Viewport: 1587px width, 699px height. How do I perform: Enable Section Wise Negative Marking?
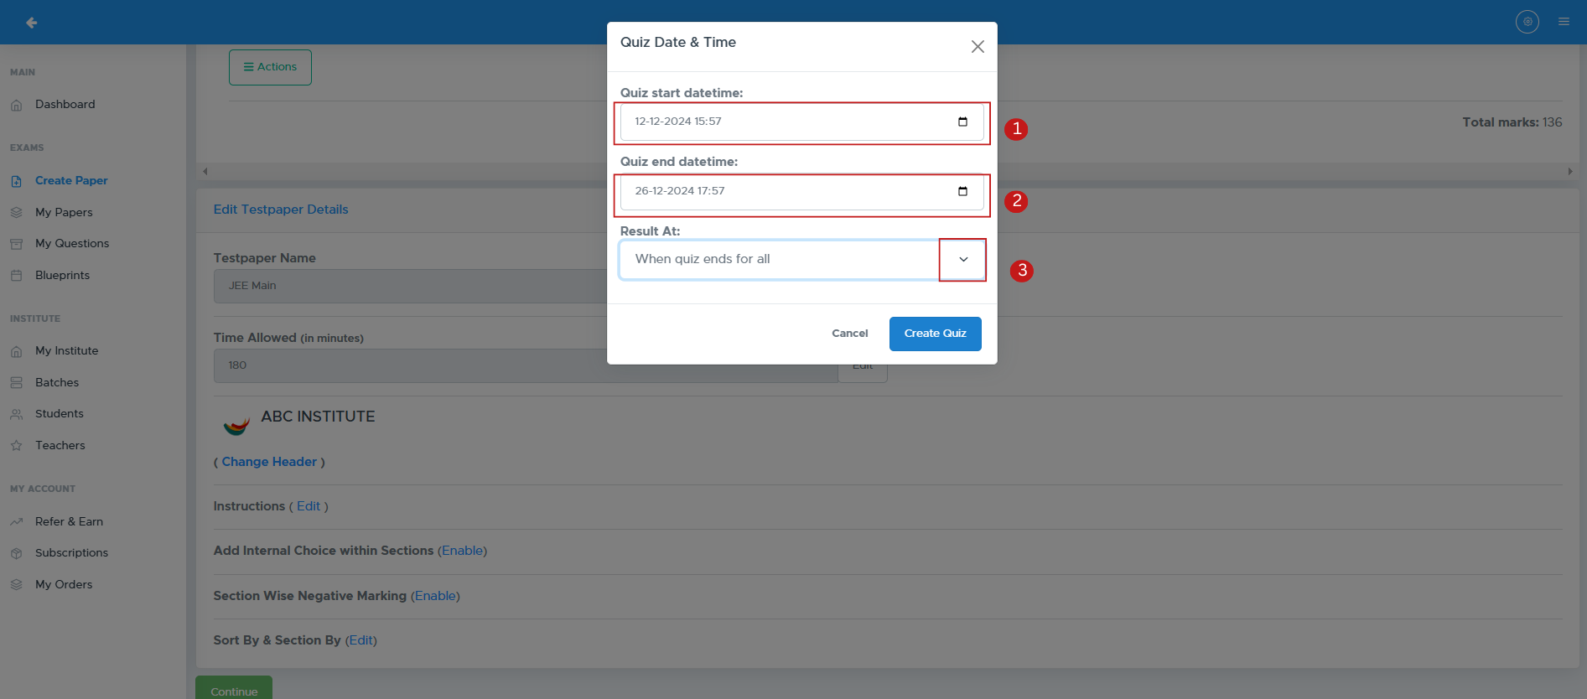point(435,596)
